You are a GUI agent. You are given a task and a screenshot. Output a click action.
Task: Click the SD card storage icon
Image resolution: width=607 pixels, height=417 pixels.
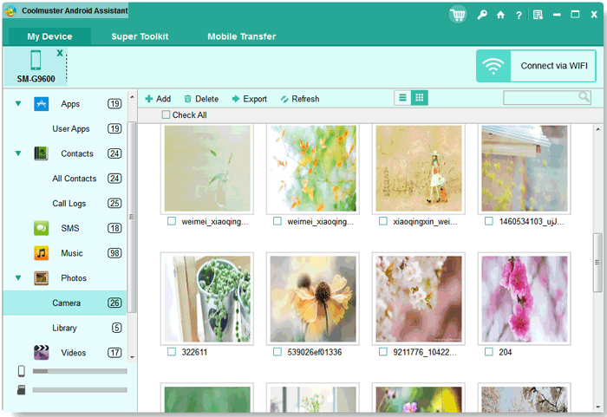click(x=22, y=390)
